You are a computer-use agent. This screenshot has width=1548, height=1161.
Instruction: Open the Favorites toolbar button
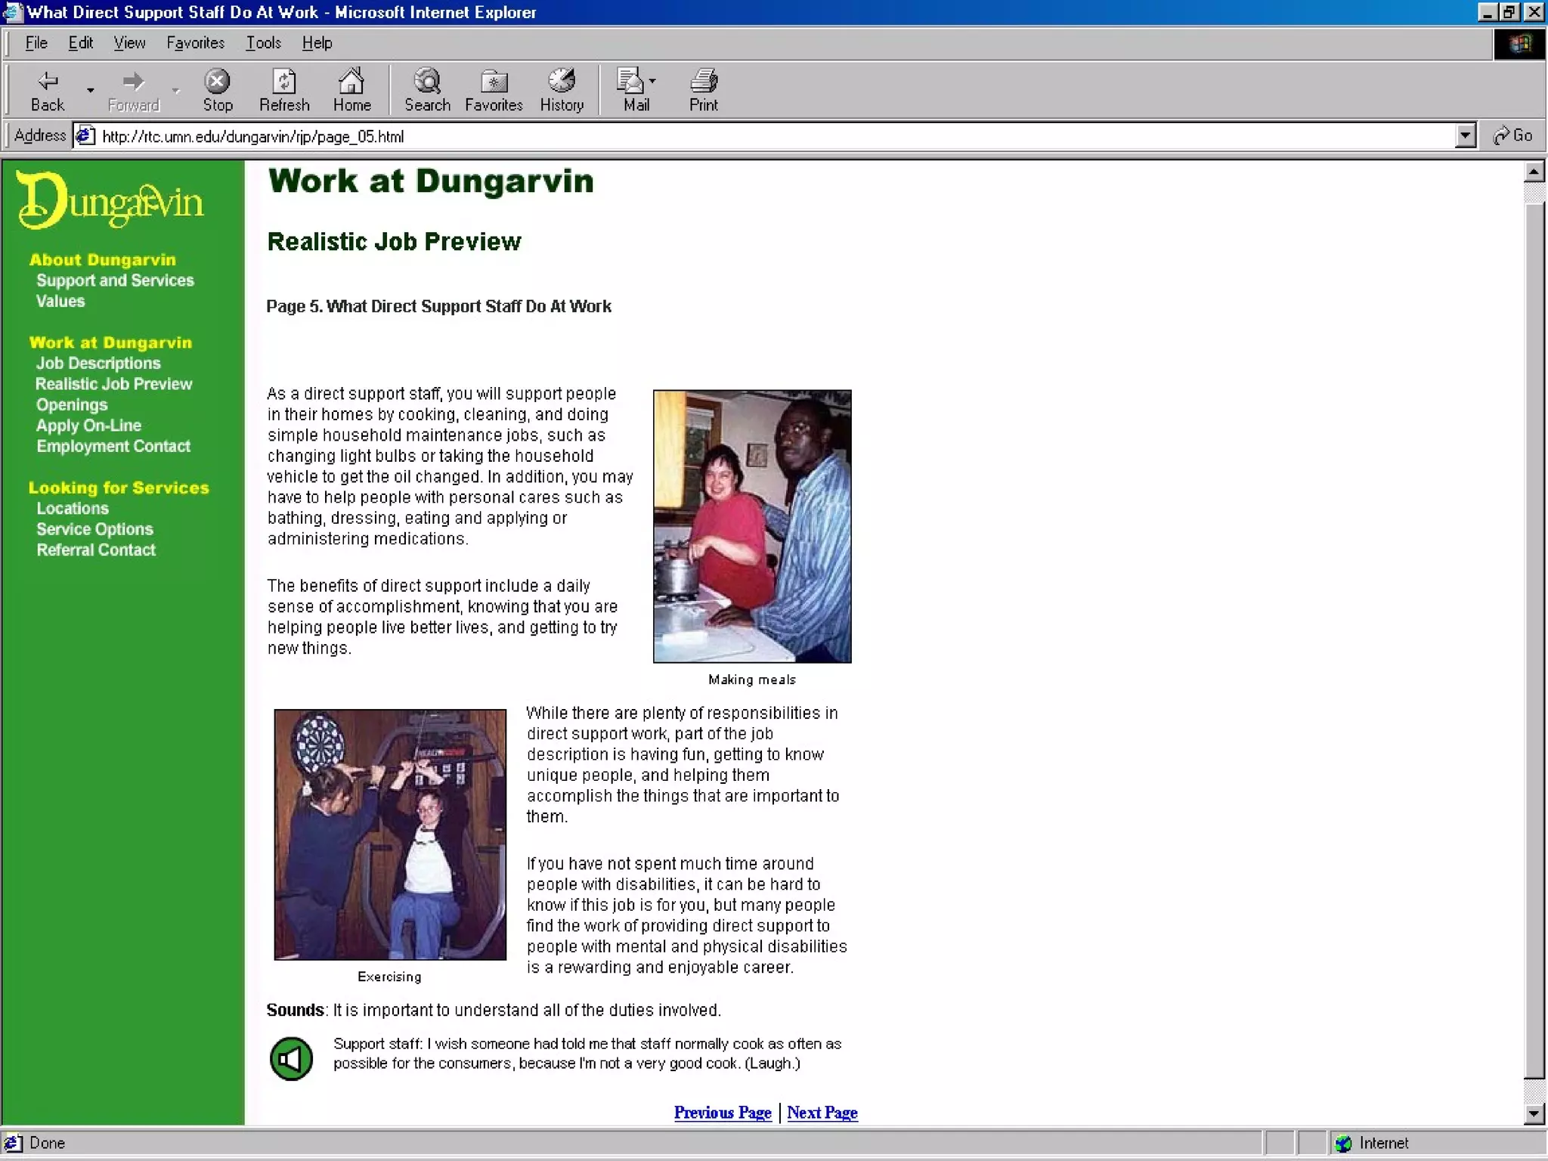tap(494, 91)
